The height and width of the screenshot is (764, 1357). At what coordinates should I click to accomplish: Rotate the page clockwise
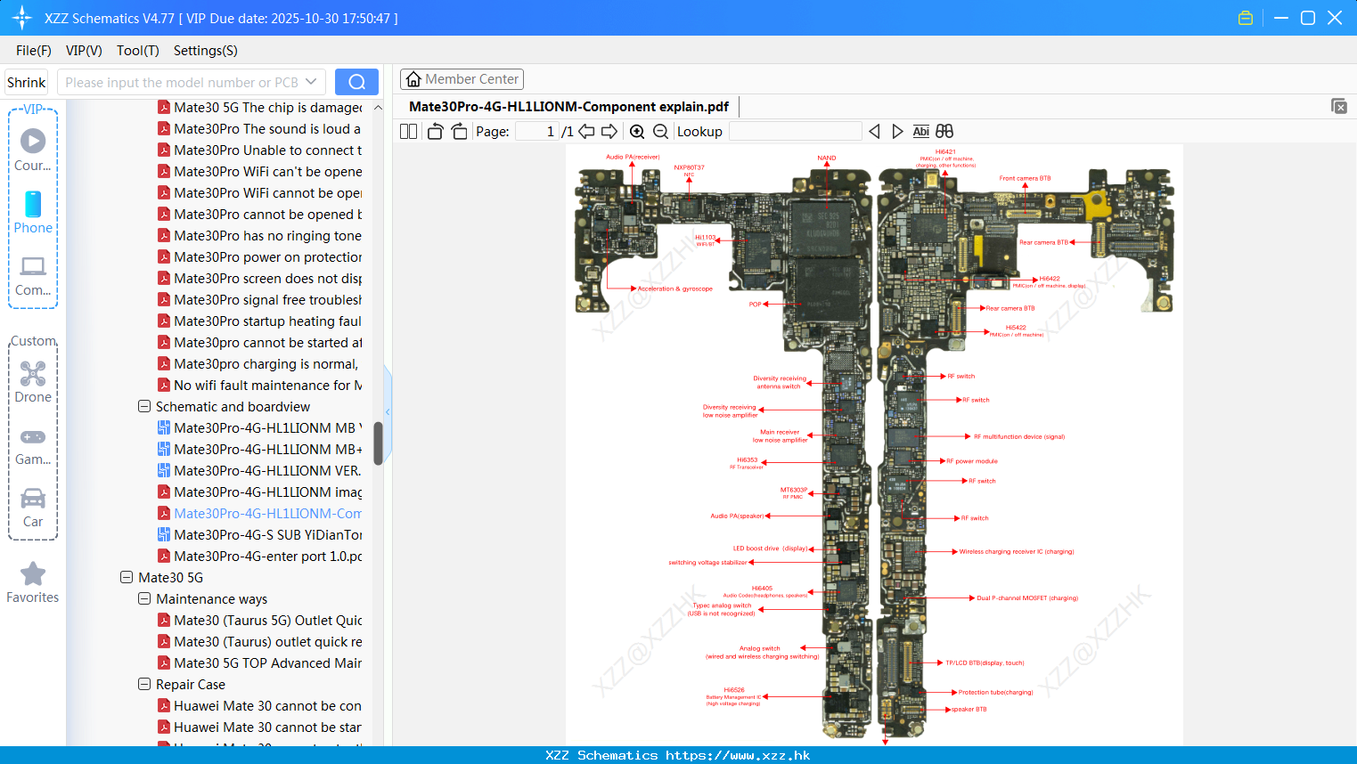(x=459, y=132)
